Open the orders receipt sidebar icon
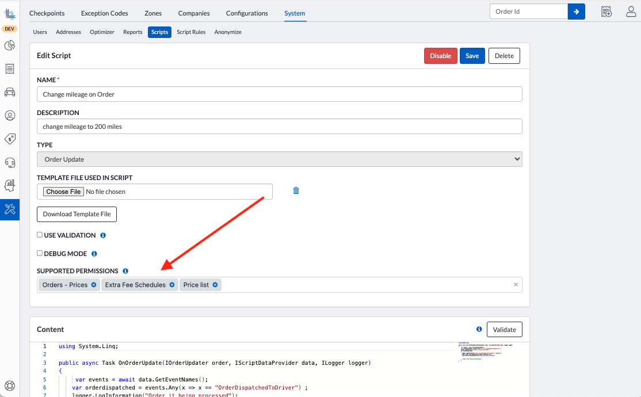This screenshot has height=397, width=641. click(10, 68)
